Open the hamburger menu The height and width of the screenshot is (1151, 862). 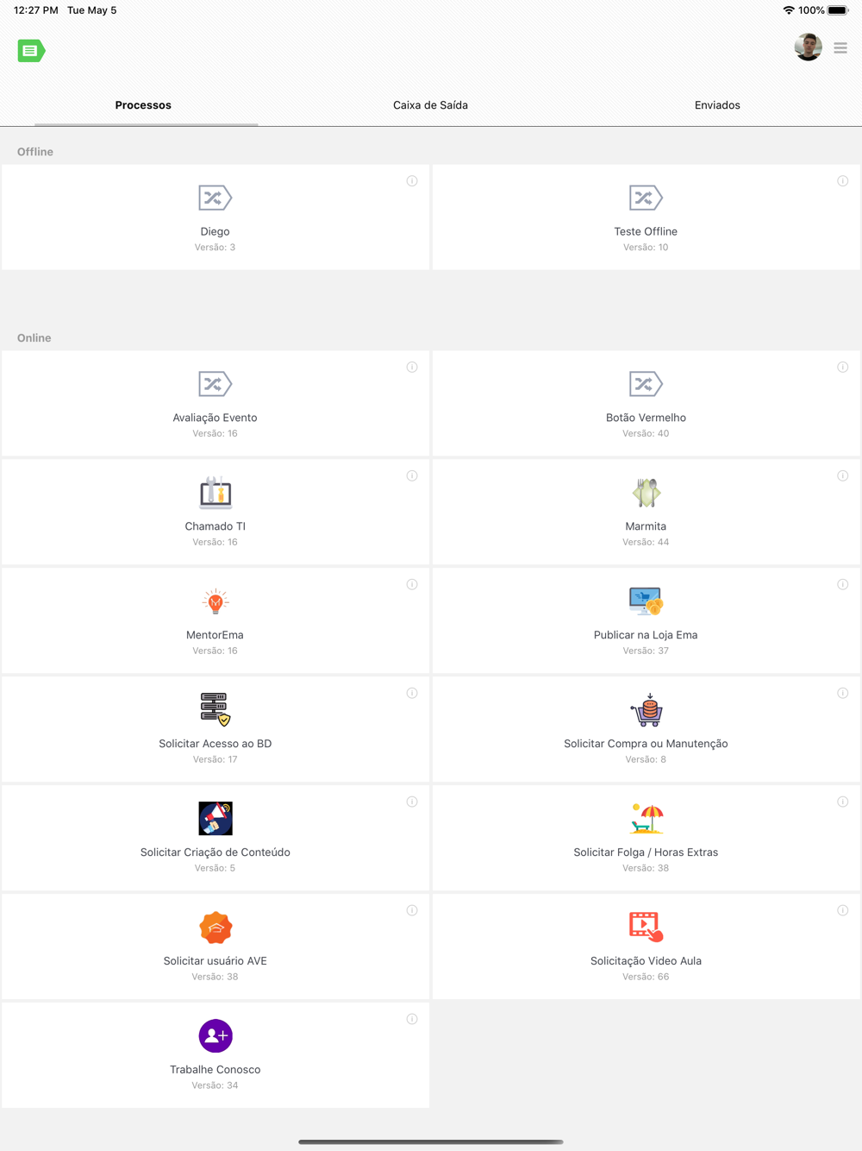point(840,48)
